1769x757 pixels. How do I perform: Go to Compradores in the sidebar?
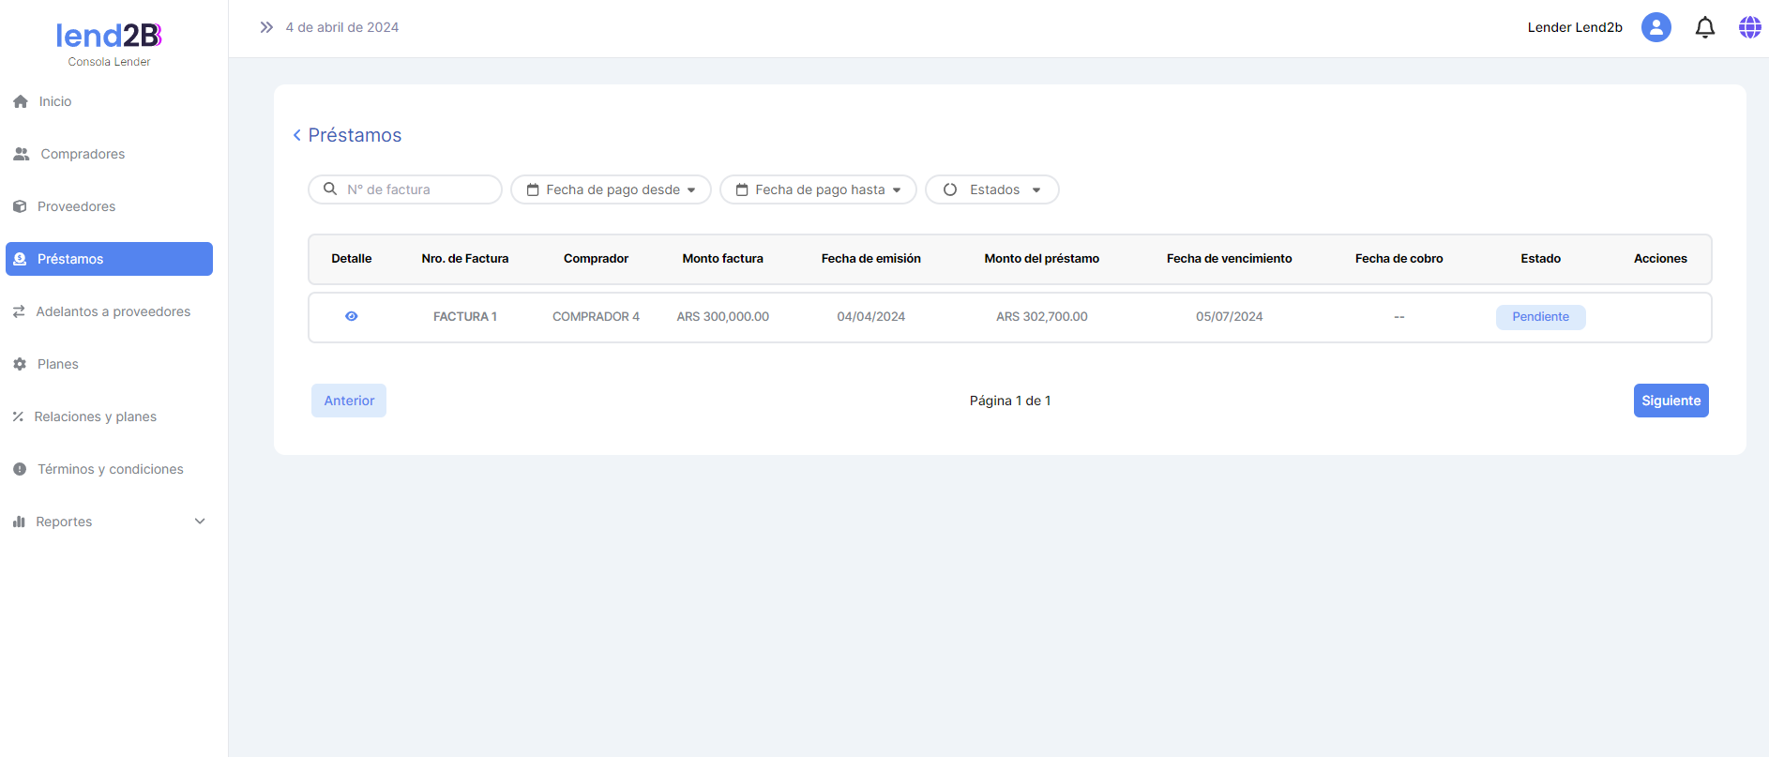(x=83, y=154)
